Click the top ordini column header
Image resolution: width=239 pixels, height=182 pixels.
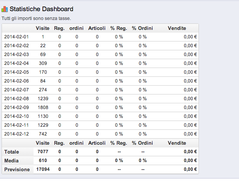pos(77,28)
